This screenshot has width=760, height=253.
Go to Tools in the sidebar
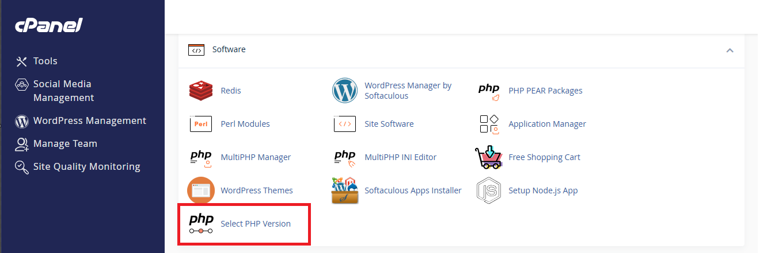click(45, 61)
